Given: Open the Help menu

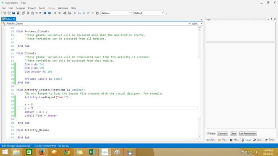Looking at the screenshot, I should [73, 8].
